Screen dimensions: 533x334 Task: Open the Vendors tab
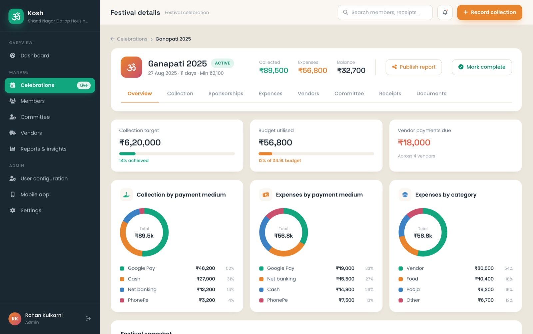pyautogui.click(x=308, y=94)
